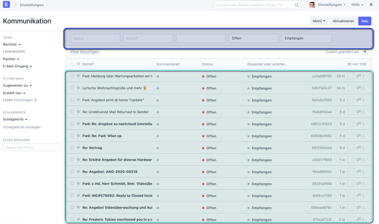Click the 'Empfangen' filter field
Image resolution: width=379 pixels, height=224 pixels.
306,38
